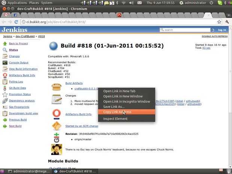Image resolution: width=232 pixels, height=174 pixels.
Task: Click the large Artifactory icon in main content
Action: pos(57,114)
